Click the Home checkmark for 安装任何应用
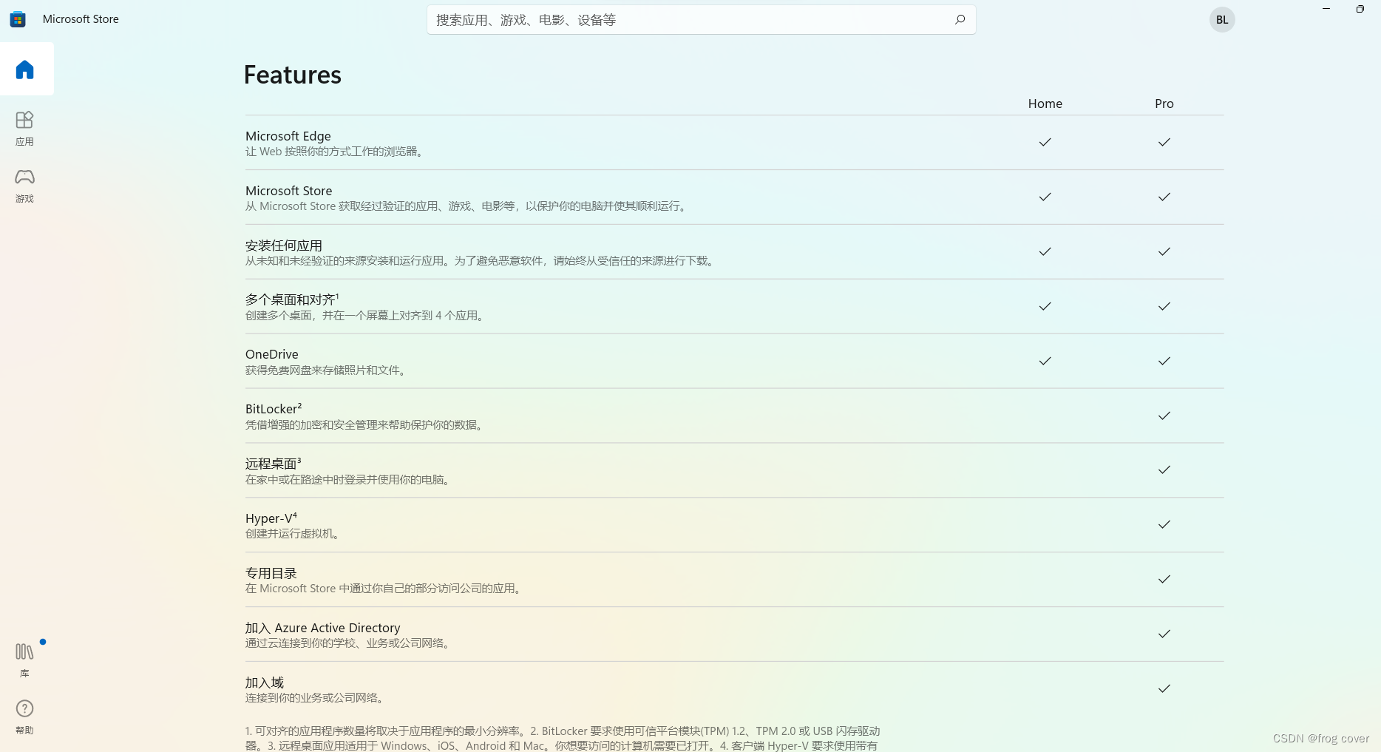Screen dimensions: 1381x752 point(1045,251)
